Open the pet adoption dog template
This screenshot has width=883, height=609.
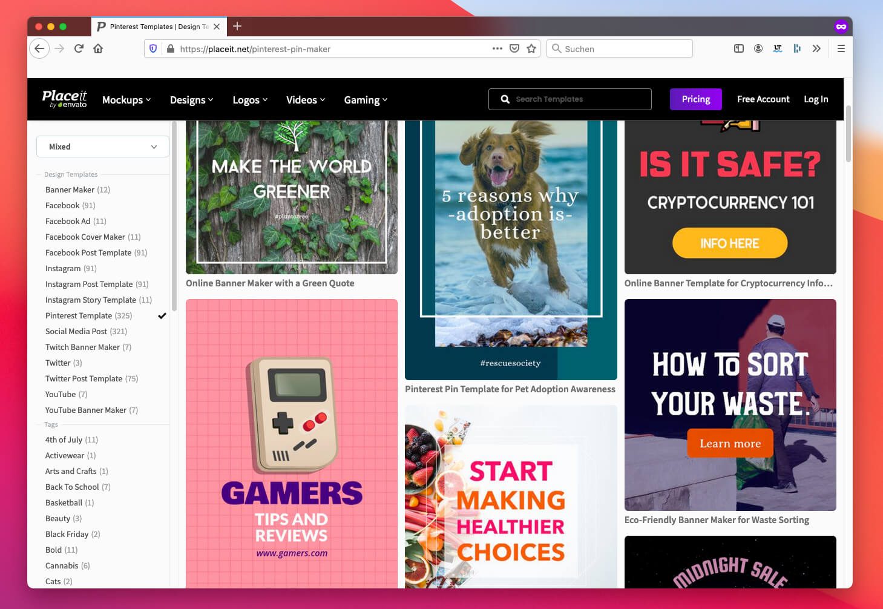511,250
